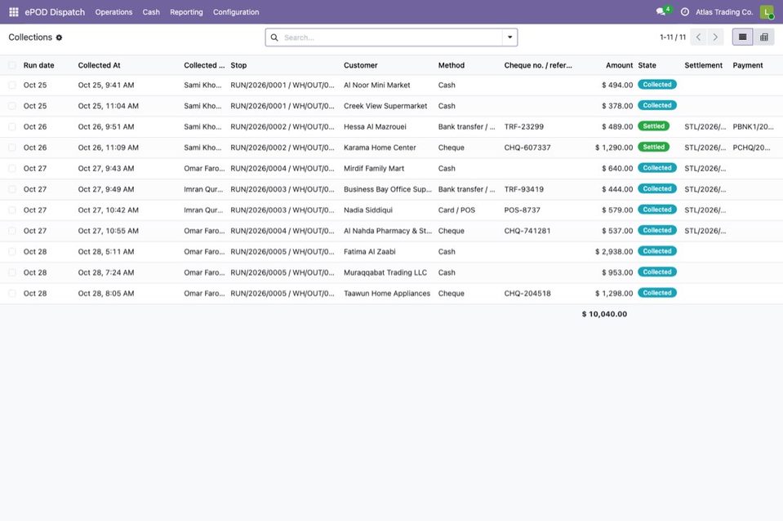Sort by the Stop column header
Image resolution: width=783 pixels, height=521 pixels.
(238, 65)
